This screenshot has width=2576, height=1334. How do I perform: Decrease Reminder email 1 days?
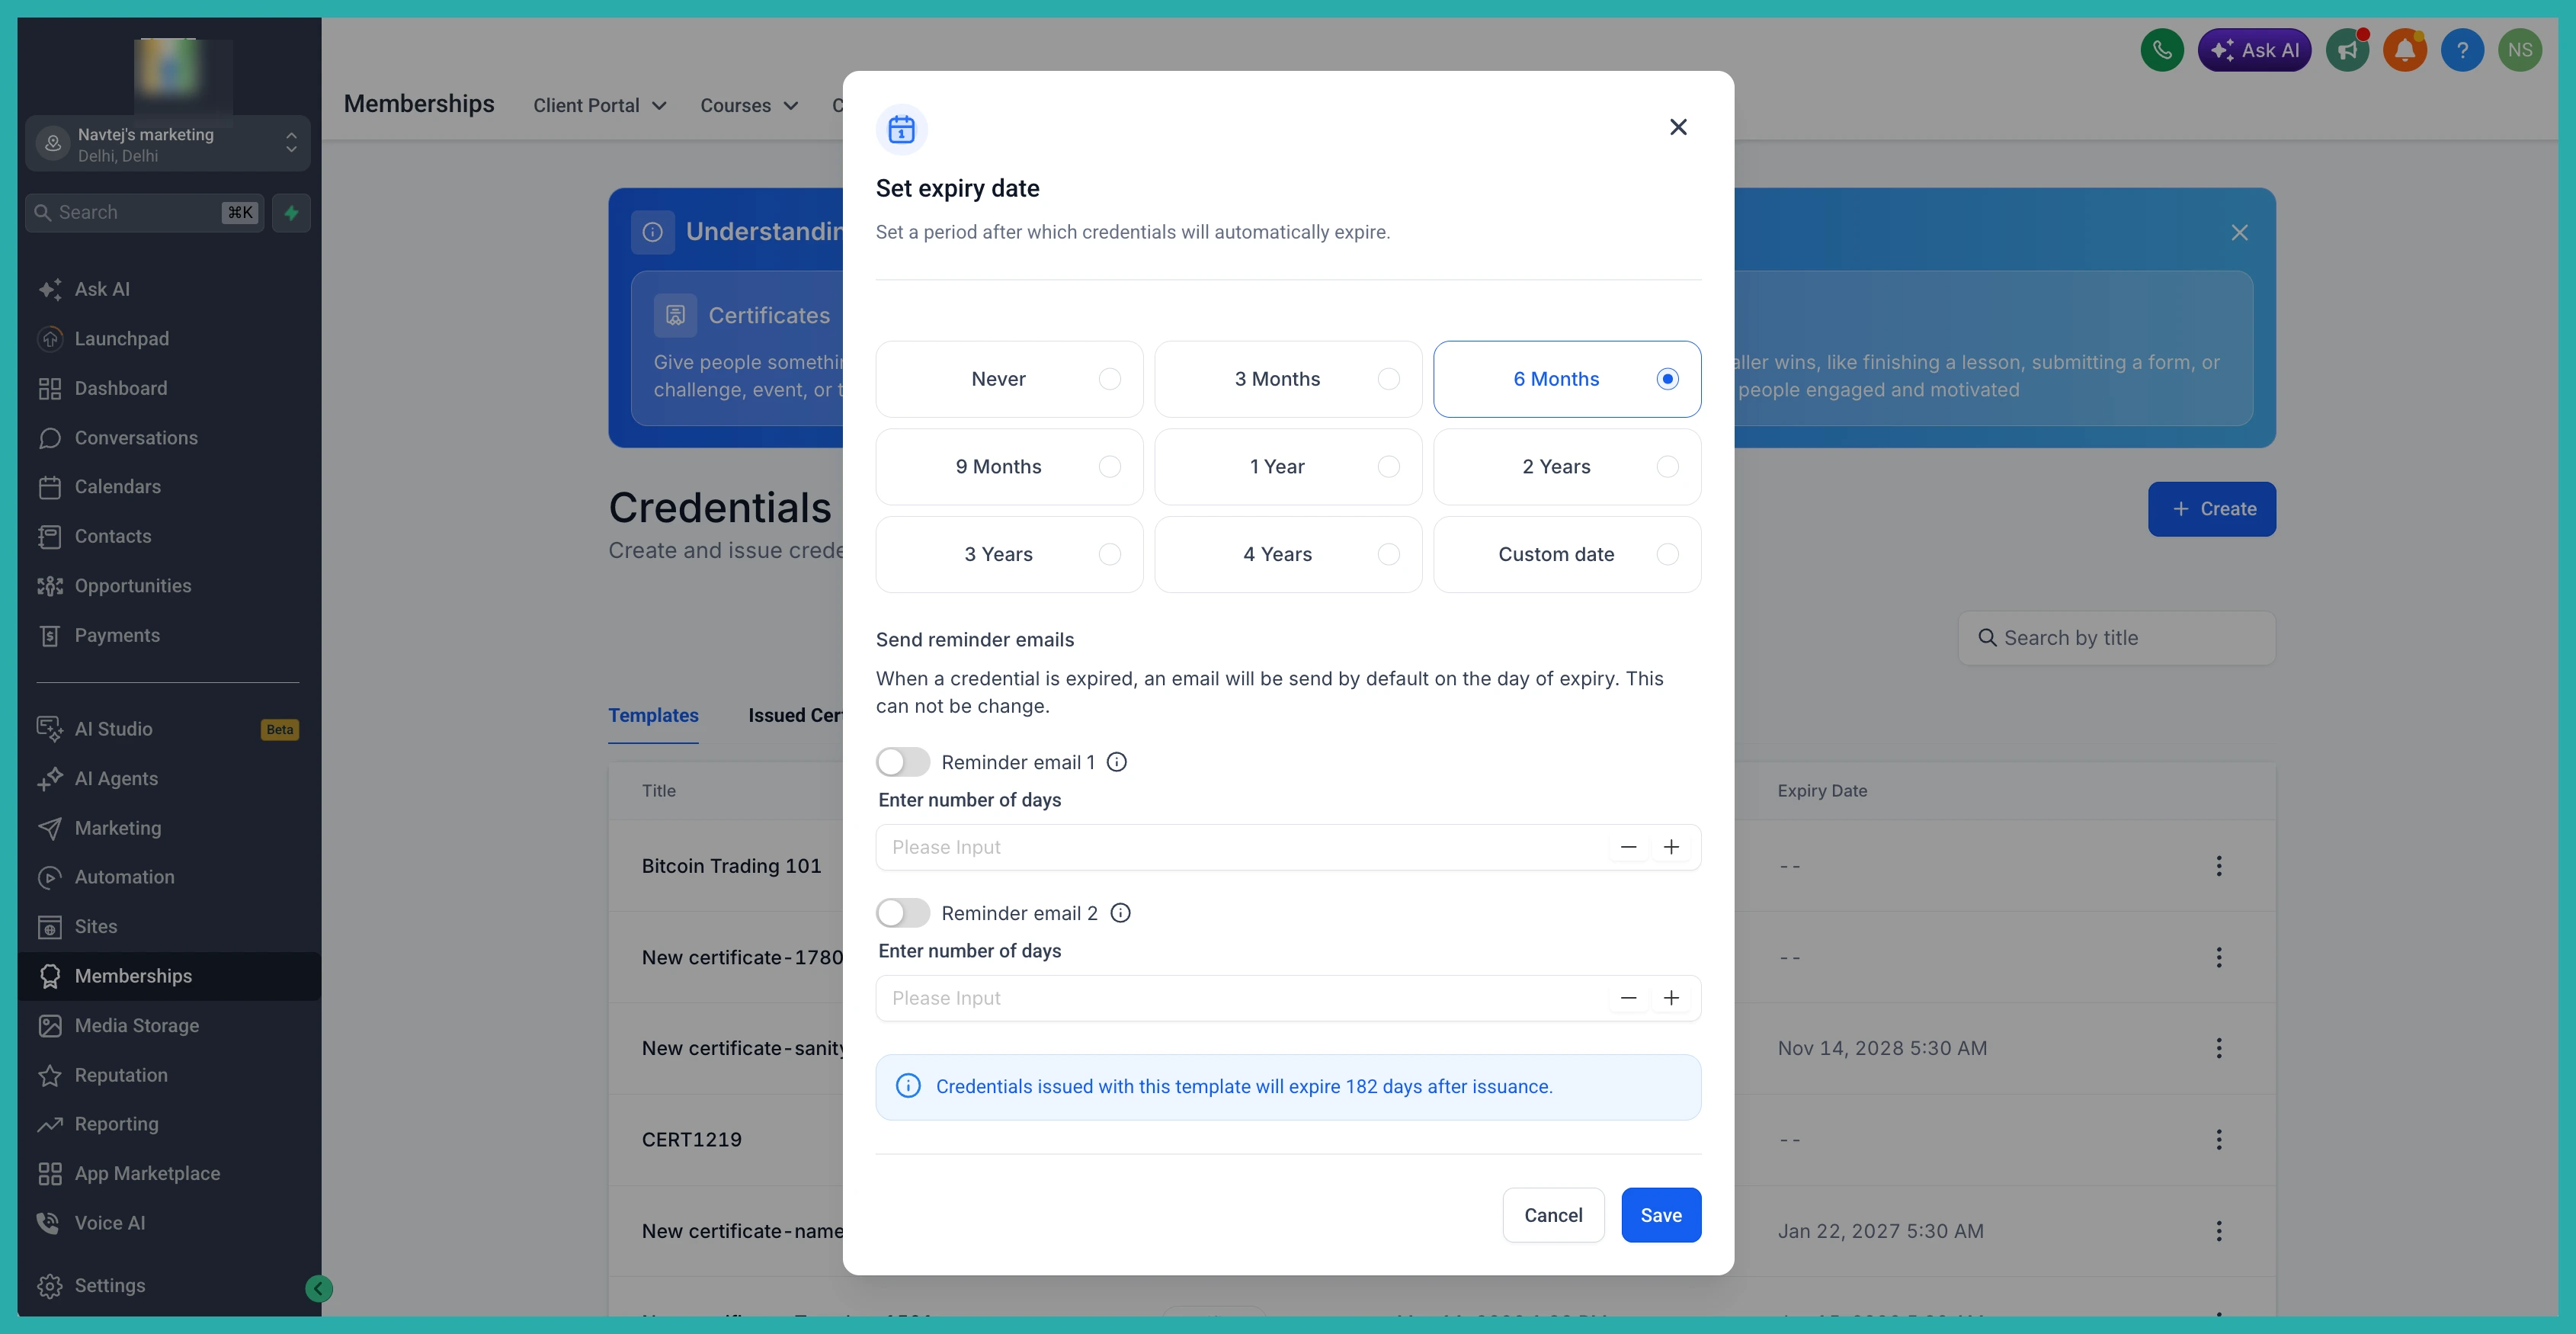click(1628, 847)
